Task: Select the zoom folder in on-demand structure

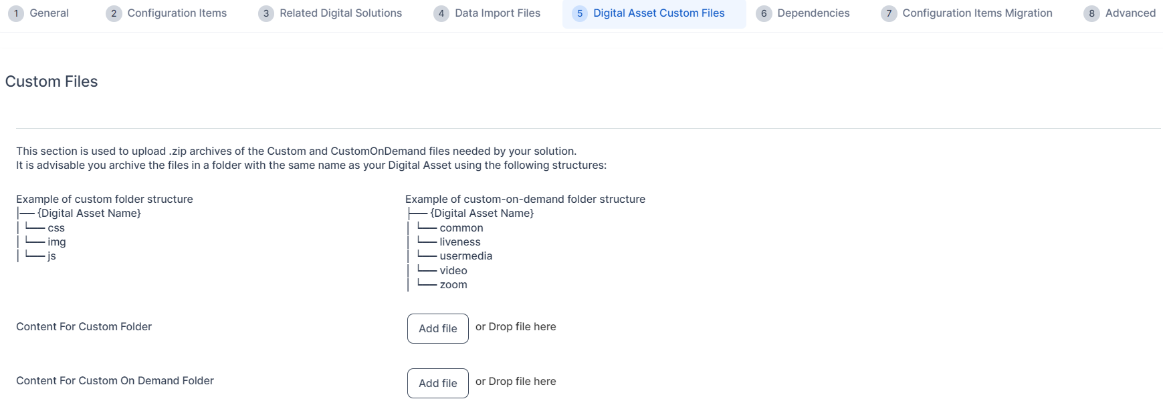Action: coord(453,285)
